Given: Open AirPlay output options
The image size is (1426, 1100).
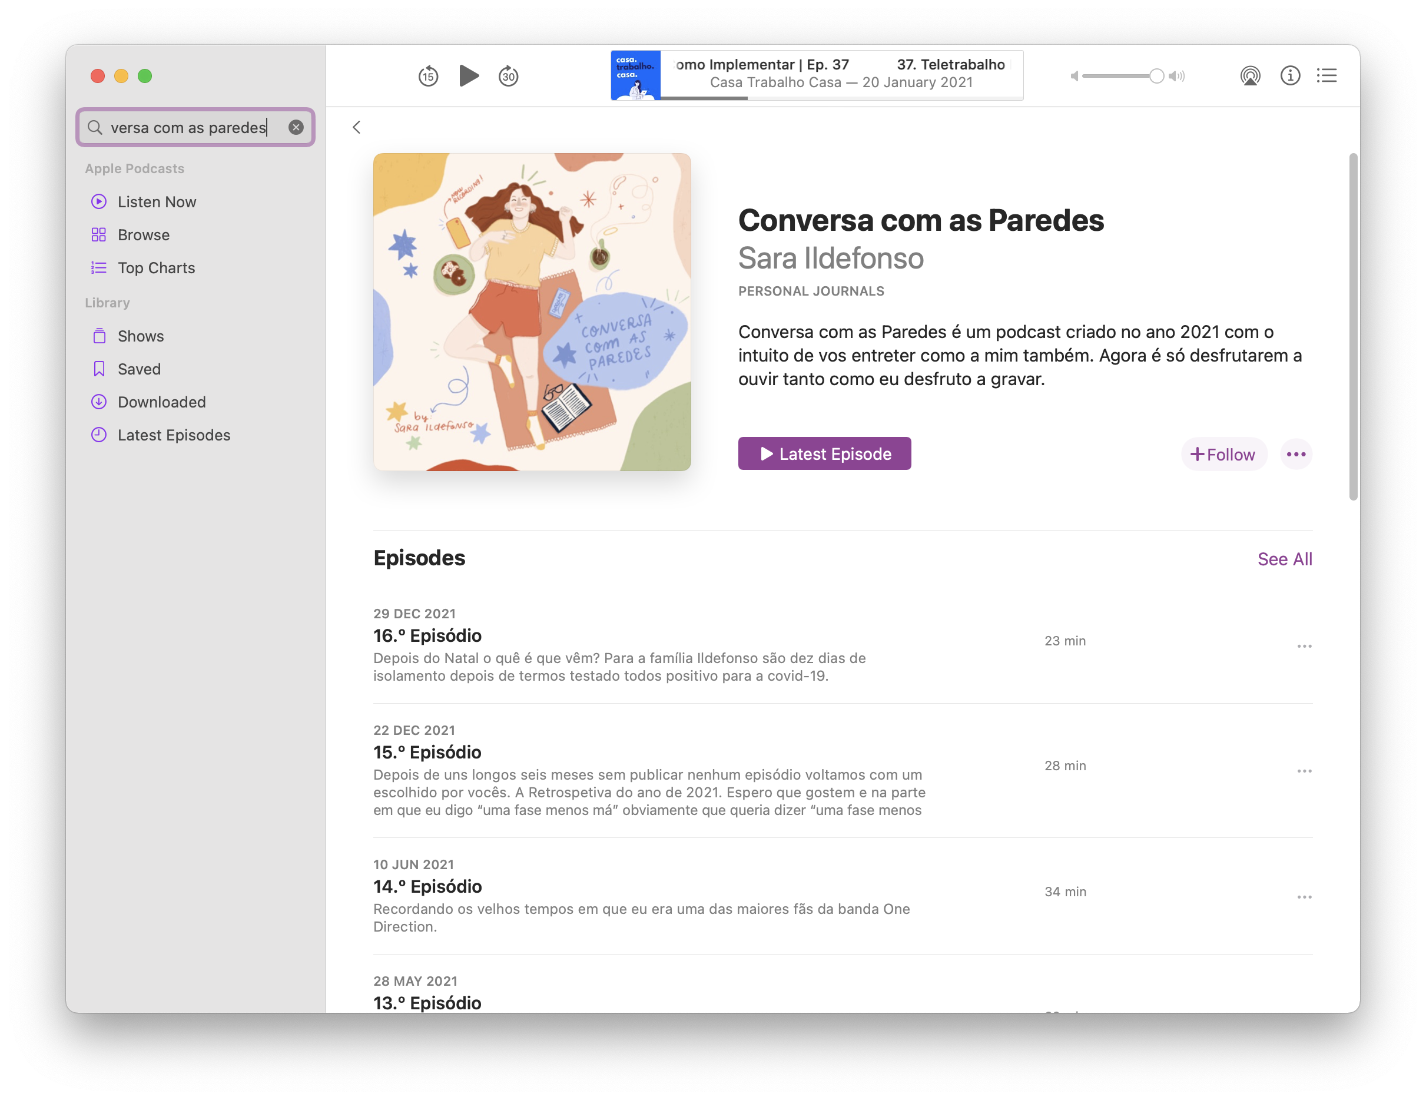Looking at the screenshot, I should pos(1250,76).
